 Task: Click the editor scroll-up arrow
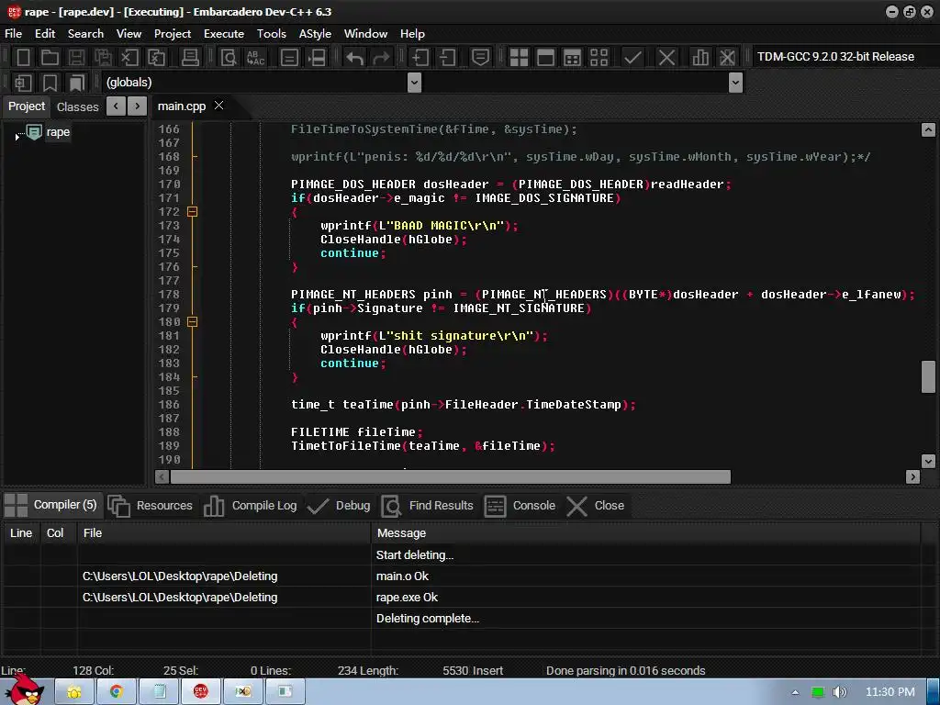[x=928, y=129]
